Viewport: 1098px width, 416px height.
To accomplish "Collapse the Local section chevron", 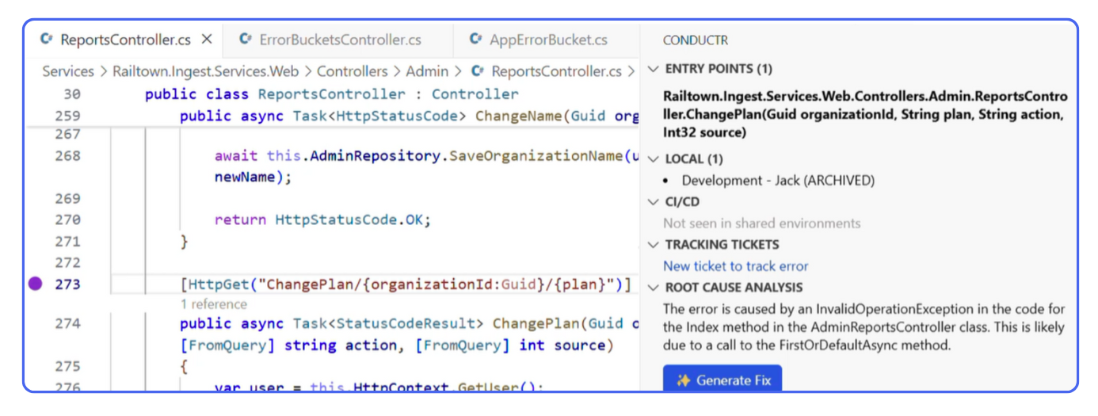I will click(x=653, y=159).
